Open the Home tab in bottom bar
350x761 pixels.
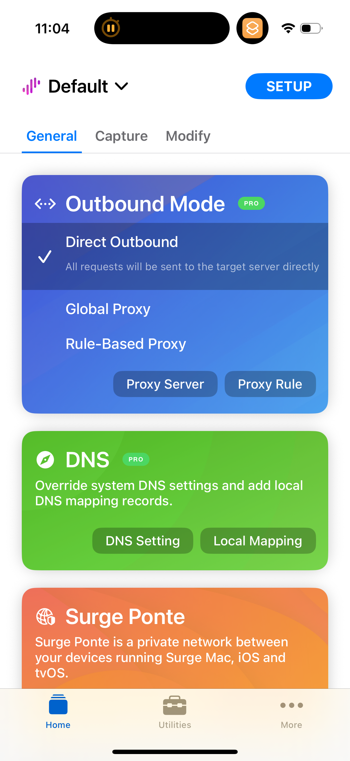[x=58, y=712]
